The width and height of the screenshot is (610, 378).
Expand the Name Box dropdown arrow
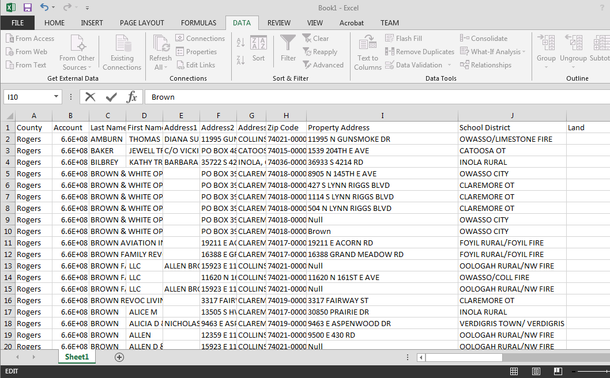point(56,97)
